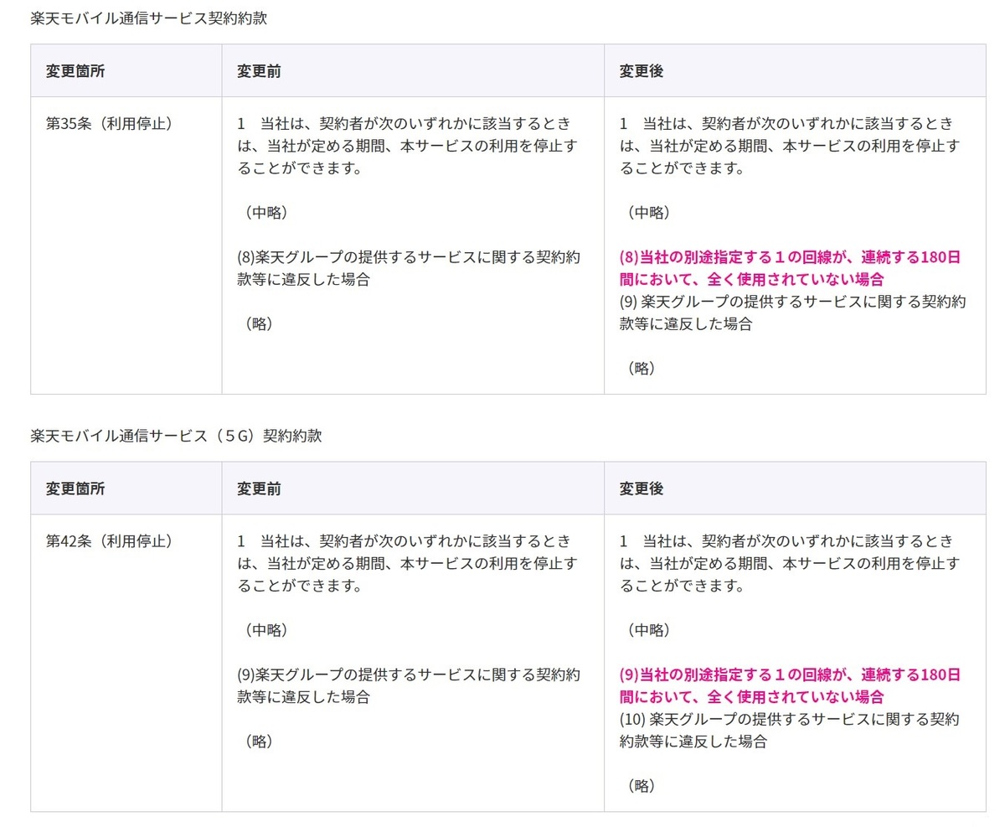Image resolution: width=1005 pixels, height=827 pixels.
Task: Click clause (9) 楽天グループ in 第35条 変更後 column
Action: [x=793, y=313]
